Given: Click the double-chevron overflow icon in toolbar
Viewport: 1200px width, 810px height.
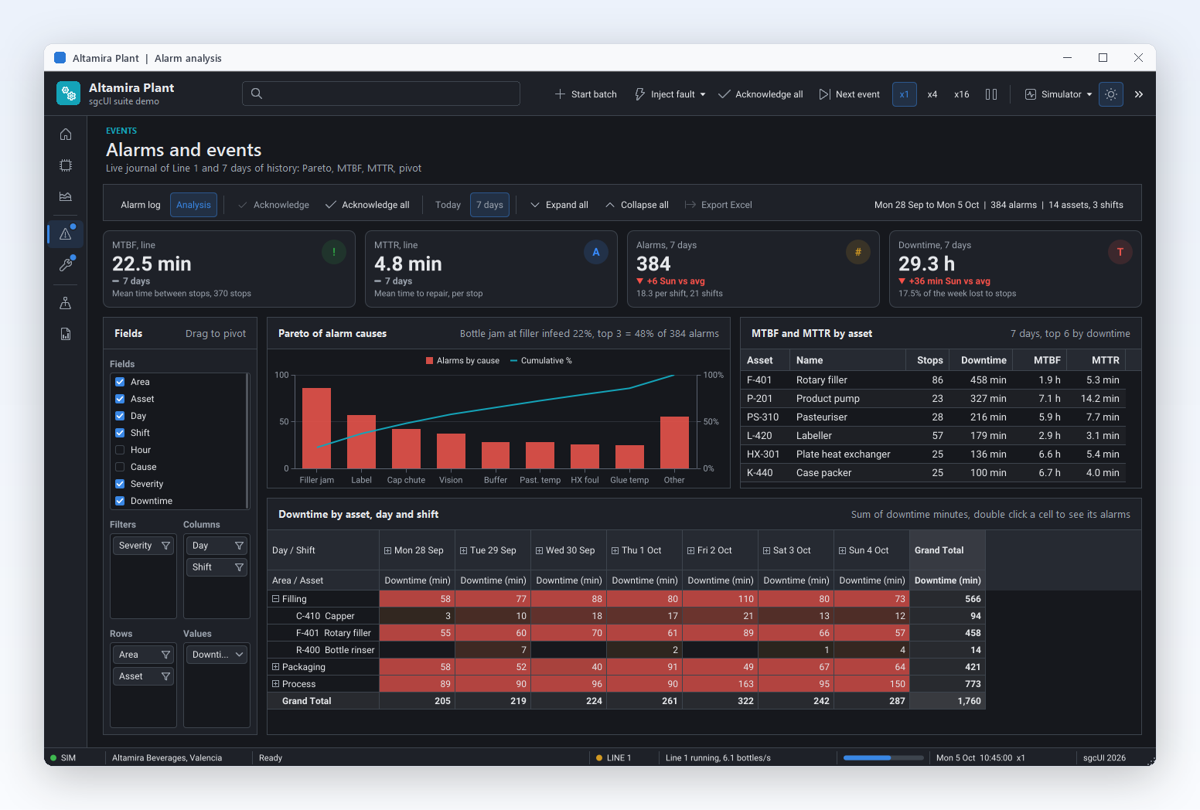Looking at the screenshot, I should 1139,94.
